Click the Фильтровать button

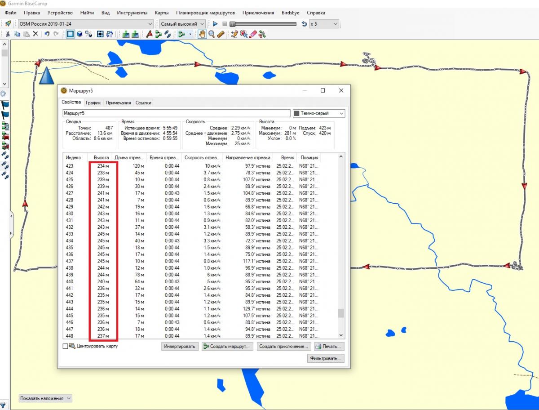[x=326, y=358]
